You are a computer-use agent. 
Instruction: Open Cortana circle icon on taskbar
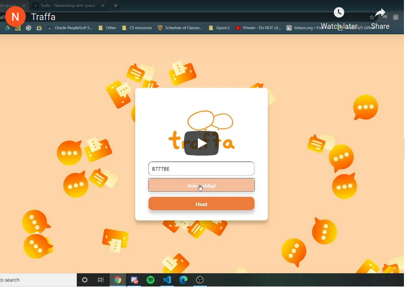click(85, 280)
